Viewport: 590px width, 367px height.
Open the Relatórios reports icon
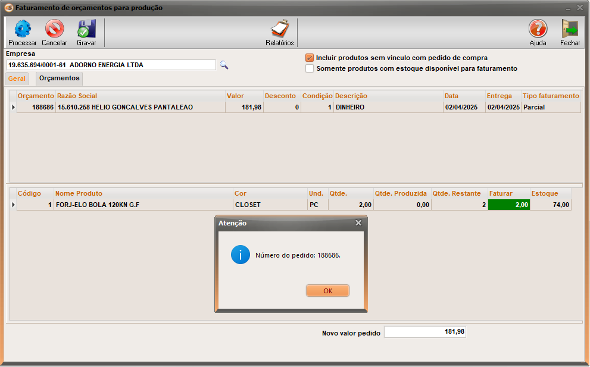[279, 29]
